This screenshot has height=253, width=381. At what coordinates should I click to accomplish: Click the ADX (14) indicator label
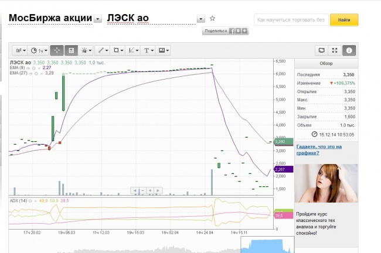(18, 201)
